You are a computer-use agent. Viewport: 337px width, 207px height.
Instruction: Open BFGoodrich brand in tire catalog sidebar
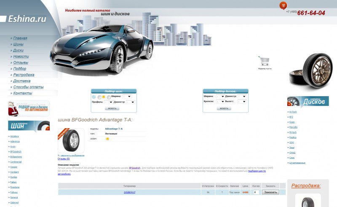tap(16, 152)
